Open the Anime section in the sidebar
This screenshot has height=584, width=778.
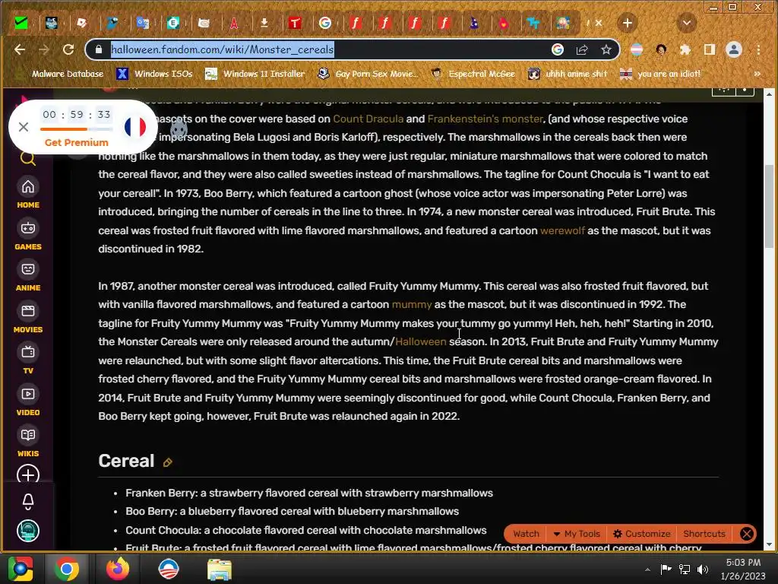tap(28, 275)
